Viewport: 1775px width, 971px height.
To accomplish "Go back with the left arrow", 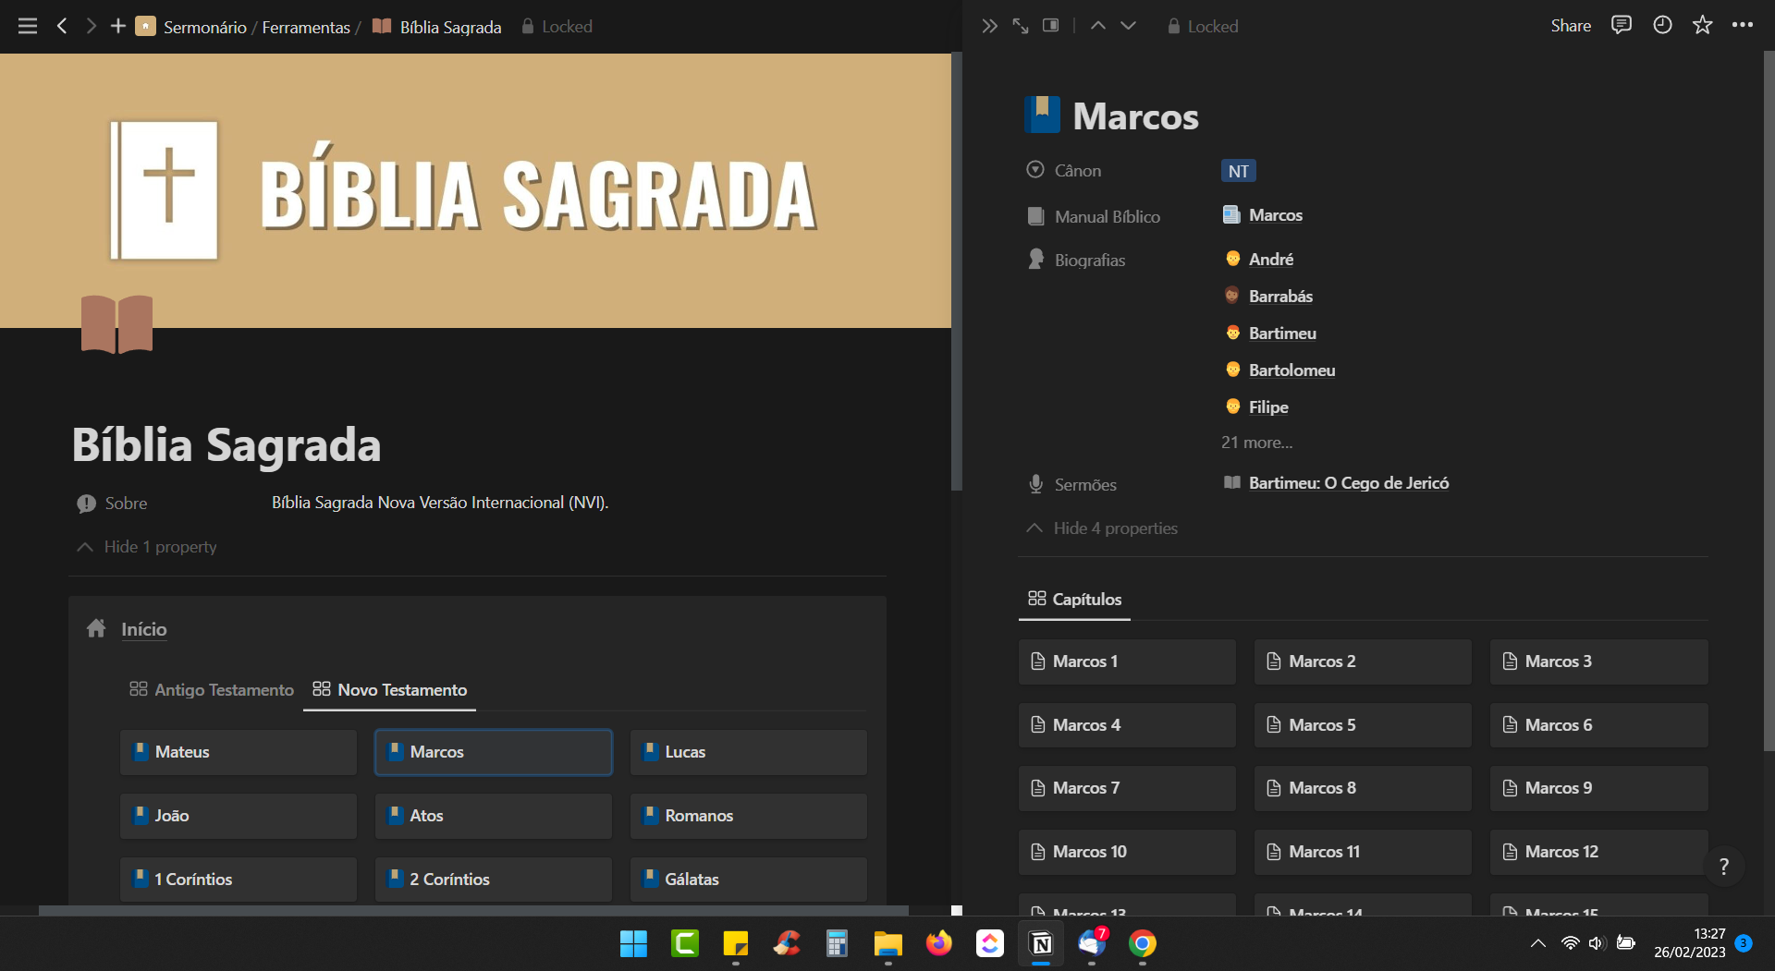I will (62, 26).
